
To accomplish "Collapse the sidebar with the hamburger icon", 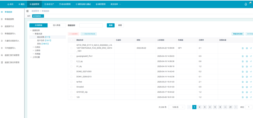I will pos(28,11).
